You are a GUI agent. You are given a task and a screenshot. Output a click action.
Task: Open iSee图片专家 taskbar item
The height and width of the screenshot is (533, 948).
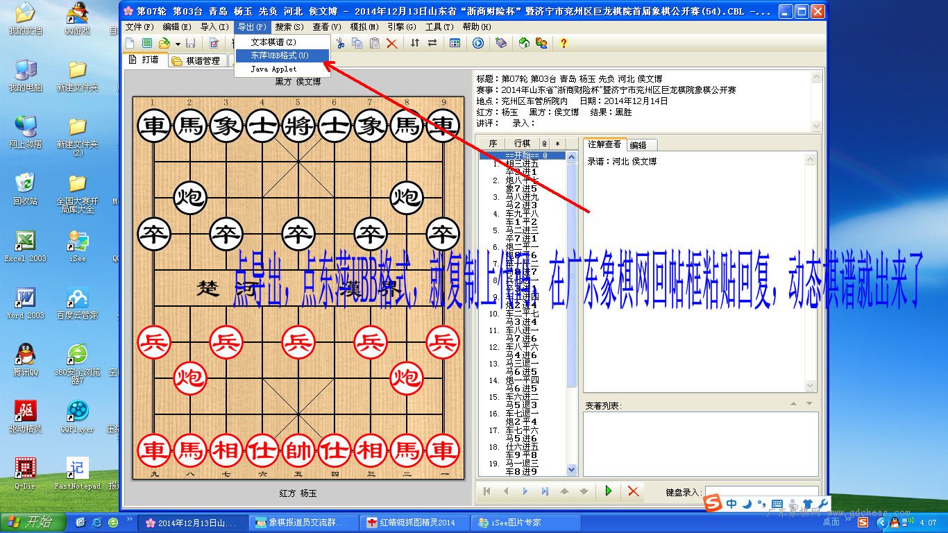coord(525,522)
